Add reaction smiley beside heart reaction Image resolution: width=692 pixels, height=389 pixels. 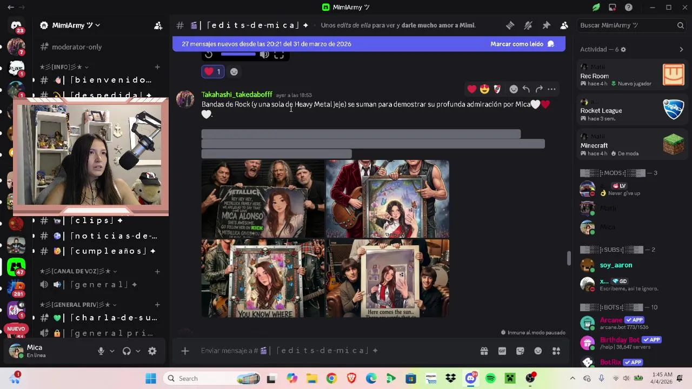[x=234, y=71]
